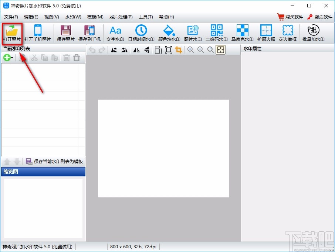Open the 编辑(E) menu

coord(31,17)
